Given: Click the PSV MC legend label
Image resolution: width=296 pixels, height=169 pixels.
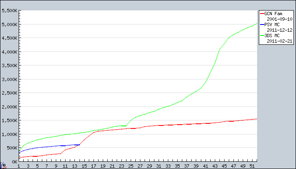Looking at the screenshot, I should [272, 25].
